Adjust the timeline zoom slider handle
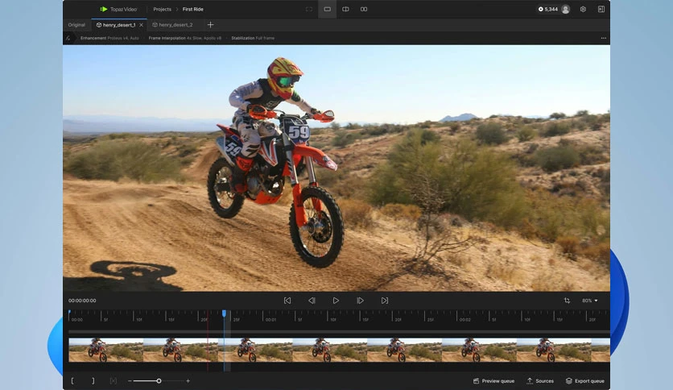The height and width of the screenshot is (390, 673). coord(159,381)
